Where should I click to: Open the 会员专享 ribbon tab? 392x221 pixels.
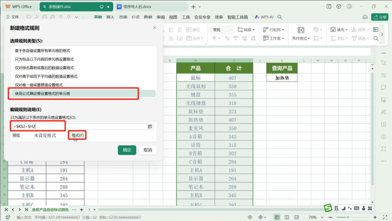tap(202, 17)
